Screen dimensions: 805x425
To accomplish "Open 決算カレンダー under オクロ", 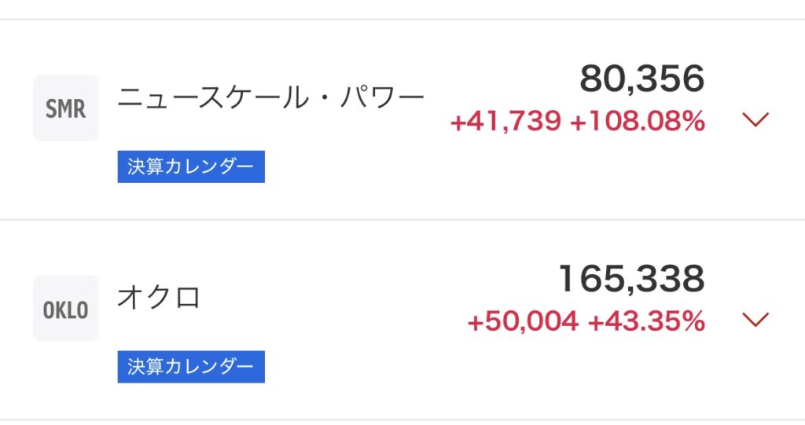I will [191, 367].
